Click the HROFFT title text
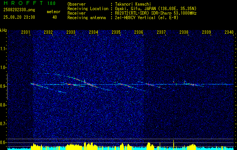 [23, 3]
